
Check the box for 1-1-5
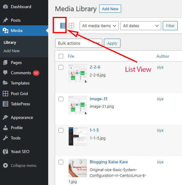(x=61, y=130)
